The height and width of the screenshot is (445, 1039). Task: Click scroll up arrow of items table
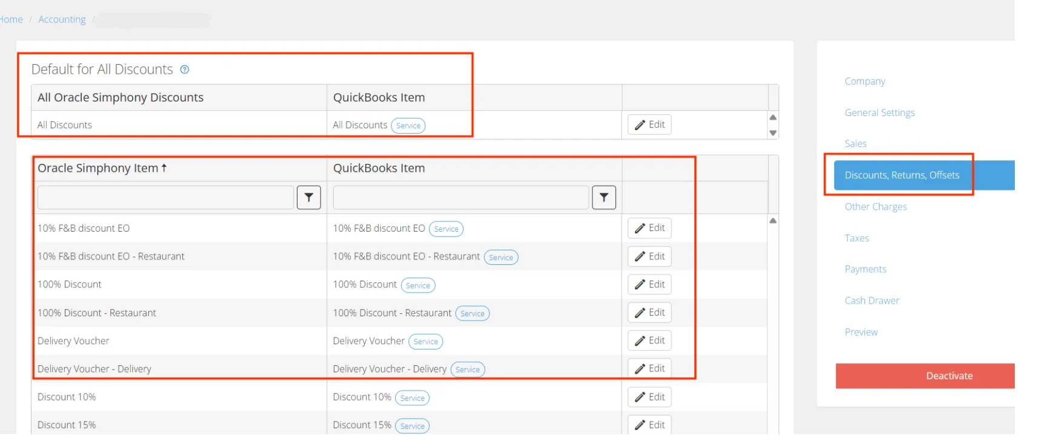coord(773,221)
